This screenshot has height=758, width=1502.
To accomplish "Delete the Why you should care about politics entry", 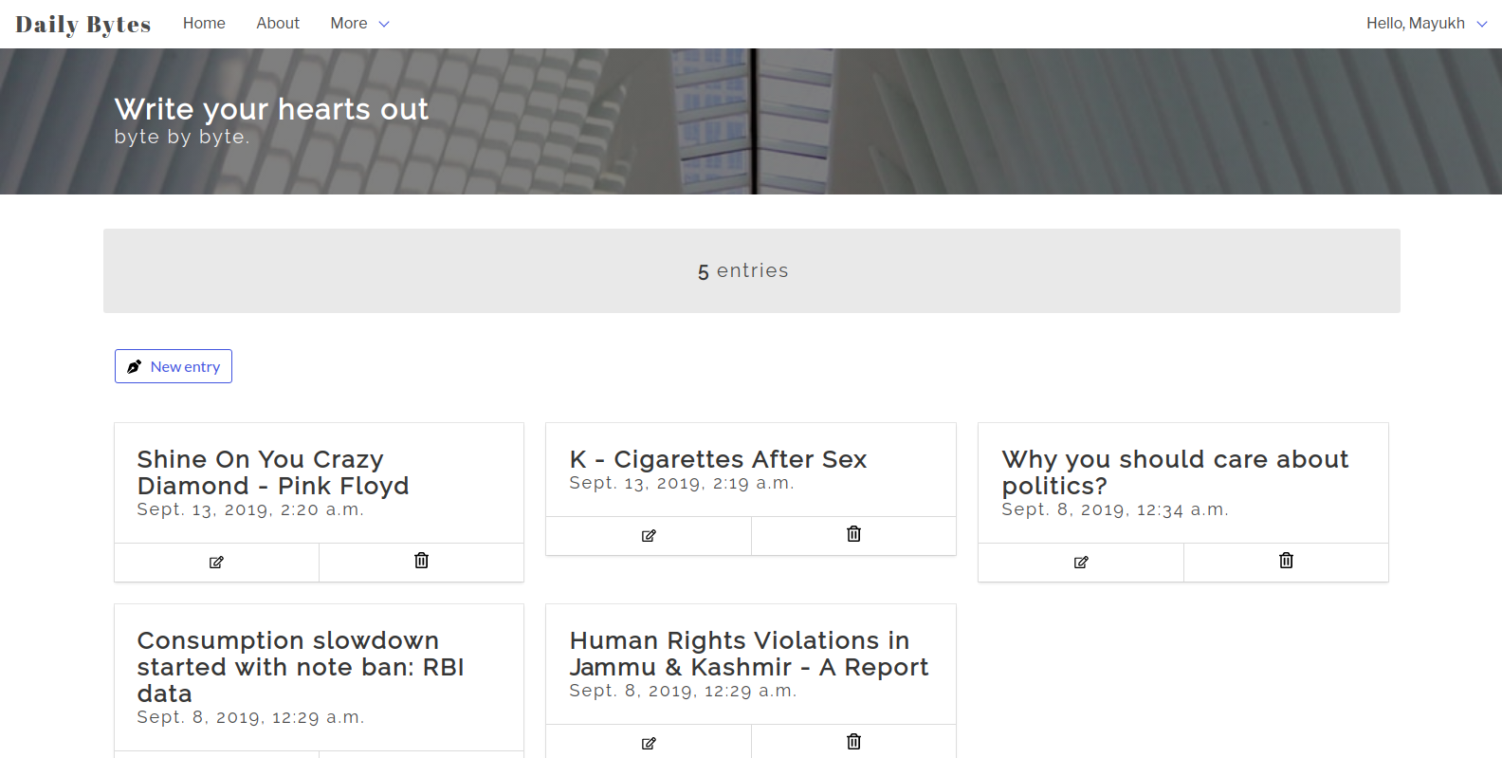I will [x=1286, y=562].
